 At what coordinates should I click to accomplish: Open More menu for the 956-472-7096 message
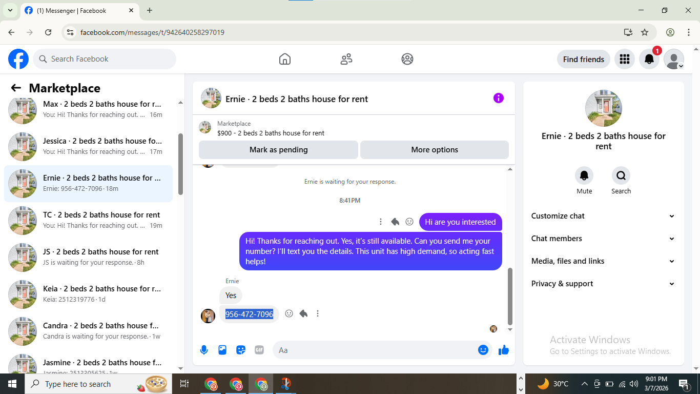(318, 313)
